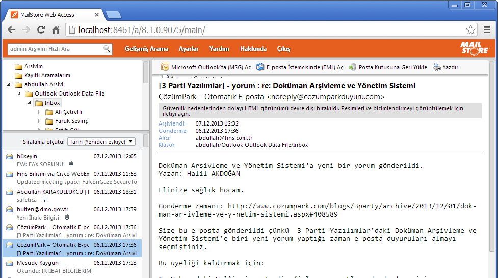498x278 pixels.
Task: Click the Kayıtlı Aramalarım folder icon
Action: coord(19,76)
